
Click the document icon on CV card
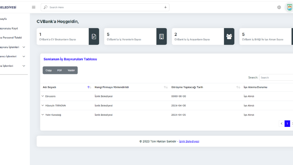(x=94, y=37)
